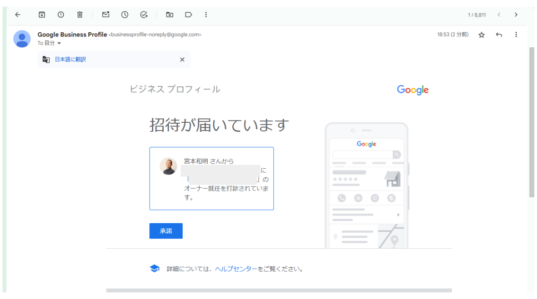Viewport: 537px width, 299px height.
Task: Expand recipient details next to To 自分
Action: pyautogui.click(x=59, y=43)
